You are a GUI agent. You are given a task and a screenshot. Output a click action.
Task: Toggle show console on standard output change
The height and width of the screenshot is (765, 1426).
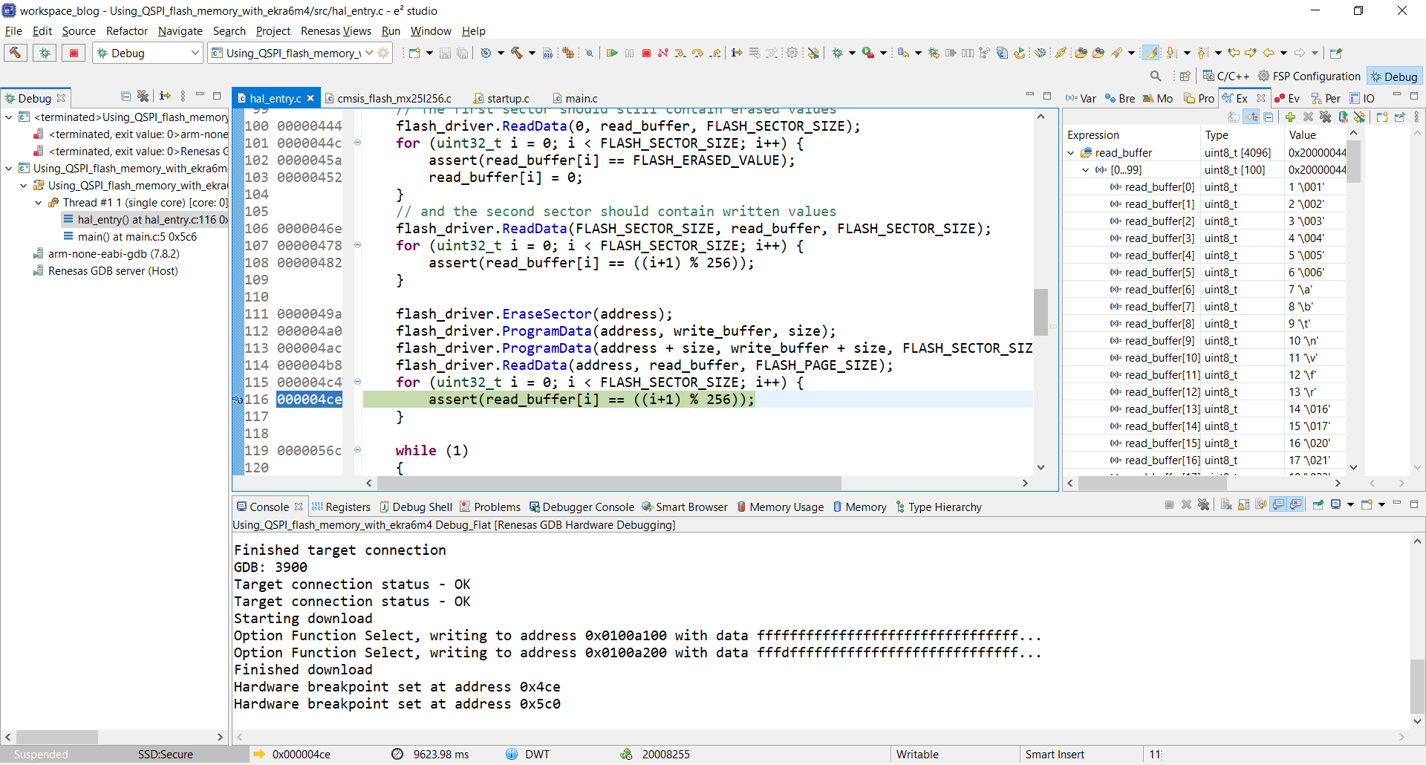1278,505
